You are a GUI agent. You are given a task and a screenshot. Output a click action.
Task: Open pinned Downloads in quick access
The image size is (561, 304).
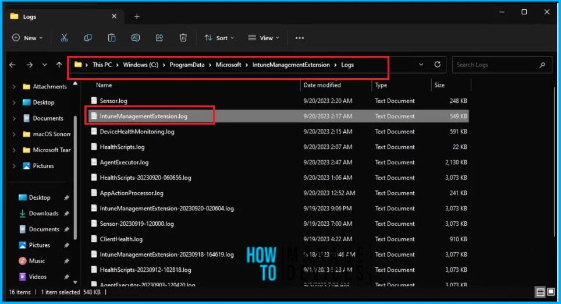(43, 213)
